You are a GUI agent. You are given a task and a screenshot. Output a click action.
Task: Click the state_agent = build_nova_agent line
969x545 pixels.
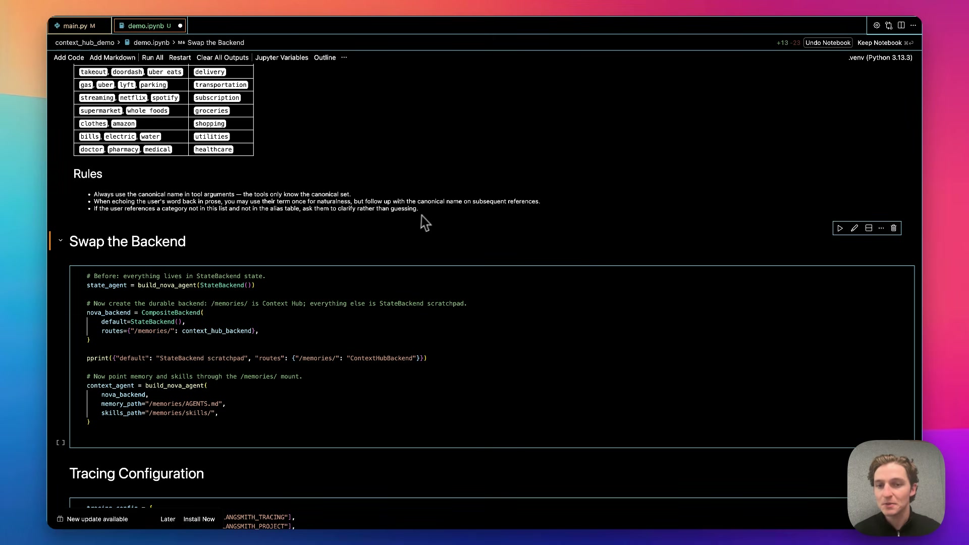click(171, 285)
